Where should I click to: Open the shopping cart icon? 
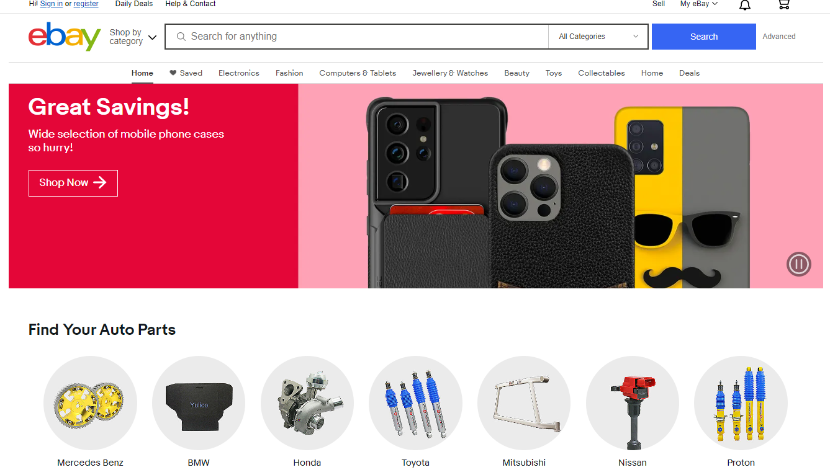point(784,4)
